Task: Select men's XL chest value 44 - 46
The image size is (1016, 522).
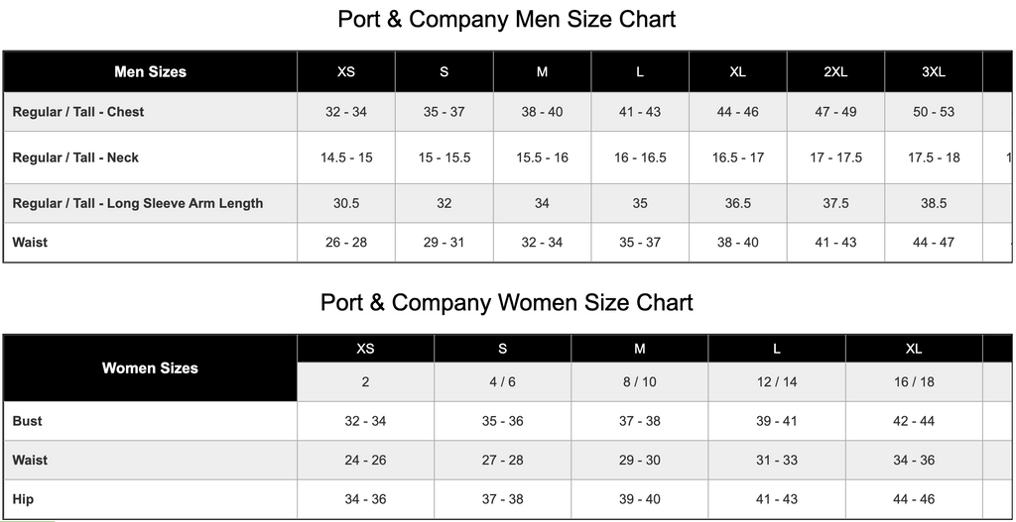Action: point(737,112)
